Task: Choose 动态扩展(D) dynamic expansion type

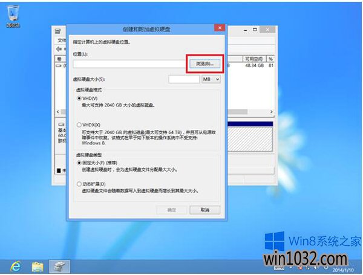Action: [79, 183]
